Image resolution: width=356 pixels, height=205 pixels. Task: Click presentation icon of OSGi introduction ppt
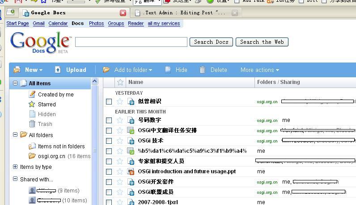[x=131, y=172]
